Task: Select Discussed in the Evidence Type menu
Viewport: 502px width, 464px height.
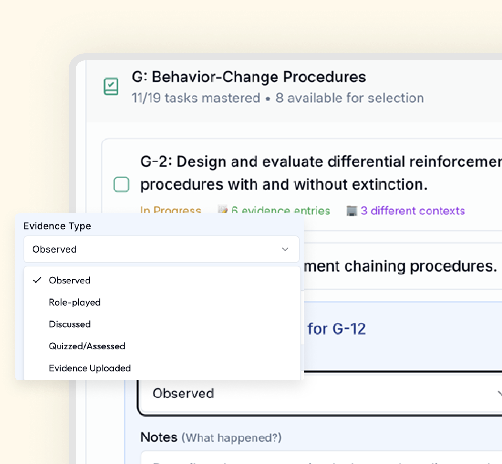Action: (x=70, y=324)
